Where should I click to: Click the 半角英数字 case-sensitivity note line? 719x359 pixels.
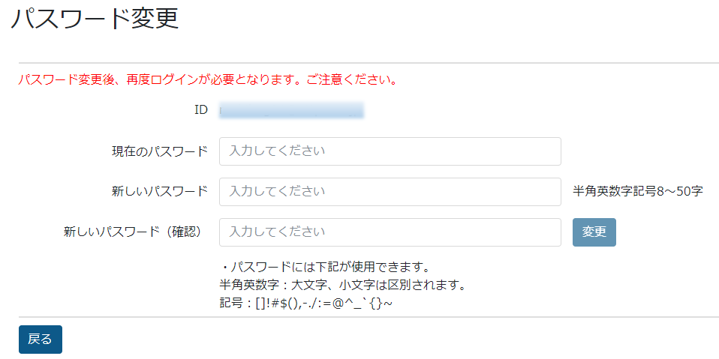click(343, 286)
